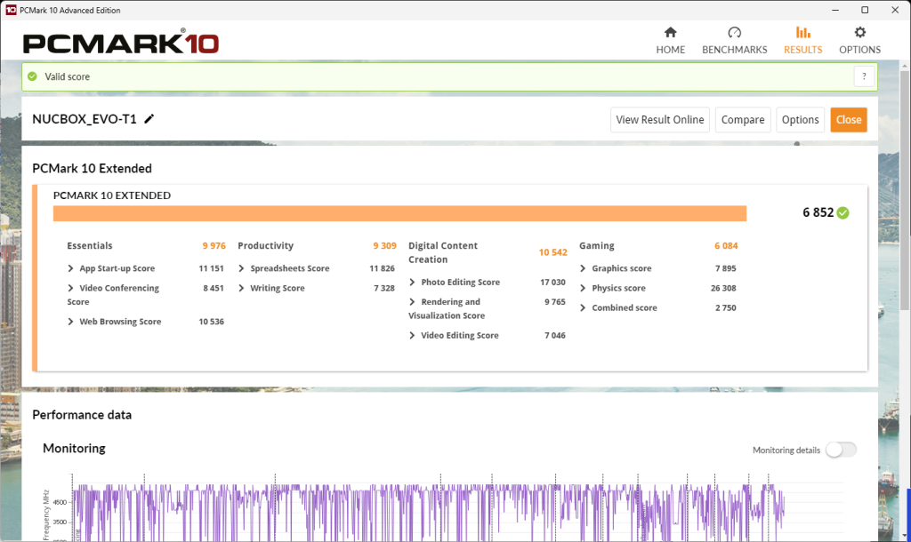Click the Compare button

tap(743, 120)
